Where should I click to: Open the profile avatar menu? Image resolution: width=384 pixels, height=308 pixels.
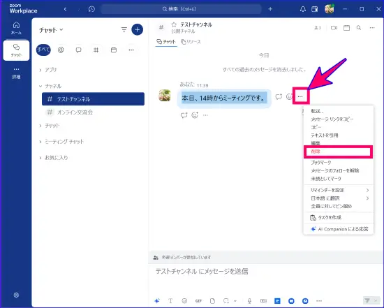329,9
